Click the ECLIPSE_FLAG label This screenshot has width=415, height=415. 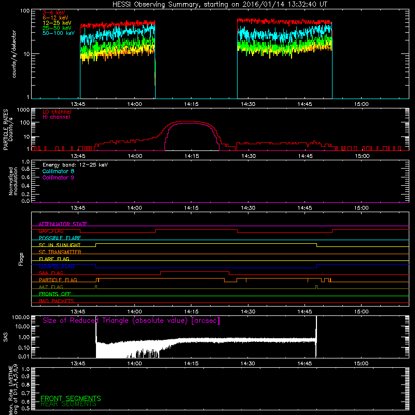[x=57, y=266]
